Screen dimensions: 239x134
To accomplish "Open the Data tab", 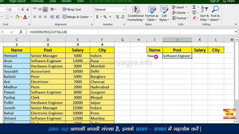I will tap(53, 1).
